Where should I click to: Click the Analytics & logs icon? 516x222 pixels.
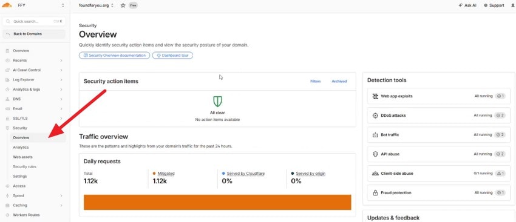point(7,90)
